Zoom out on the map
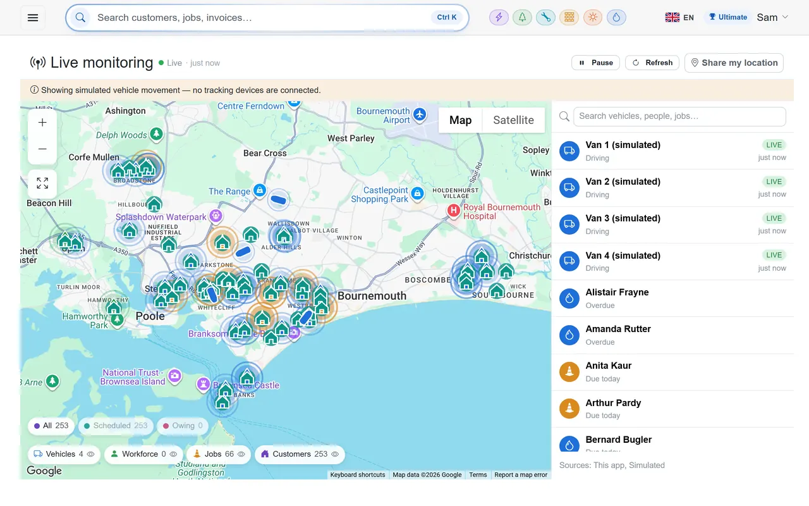This screenshot has width=809, height=506. click(x=42, y=149)
